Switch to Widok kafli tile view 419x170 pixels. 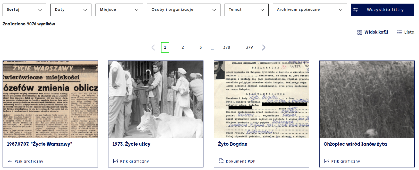[x=373, y=32]
